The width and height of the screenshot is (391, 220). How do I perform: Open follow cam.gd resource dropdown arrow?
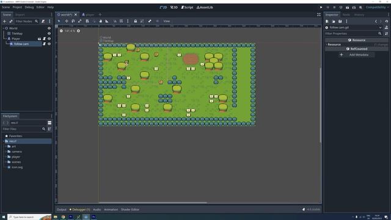point(380,28)
